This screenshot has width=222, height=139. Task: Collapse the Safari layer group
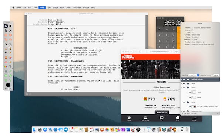(182, 102)
